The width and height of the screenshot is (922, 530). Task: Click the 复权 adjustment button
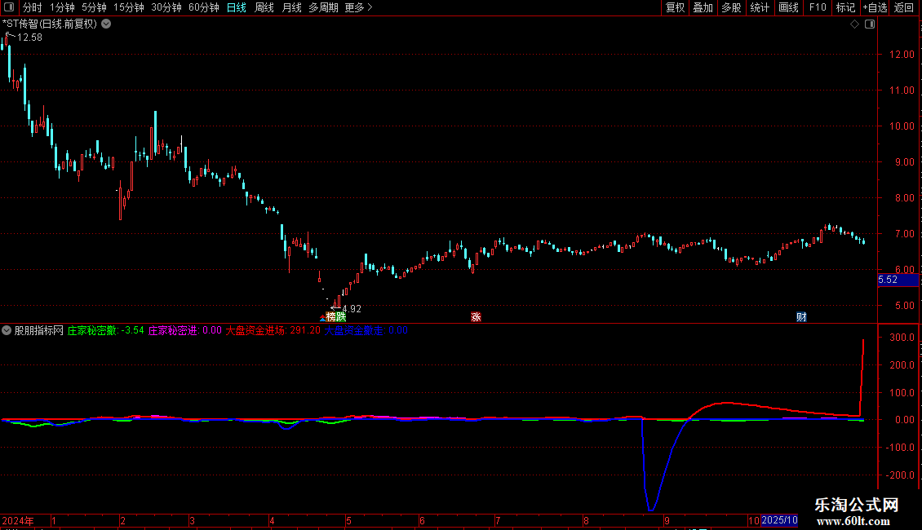675,7
